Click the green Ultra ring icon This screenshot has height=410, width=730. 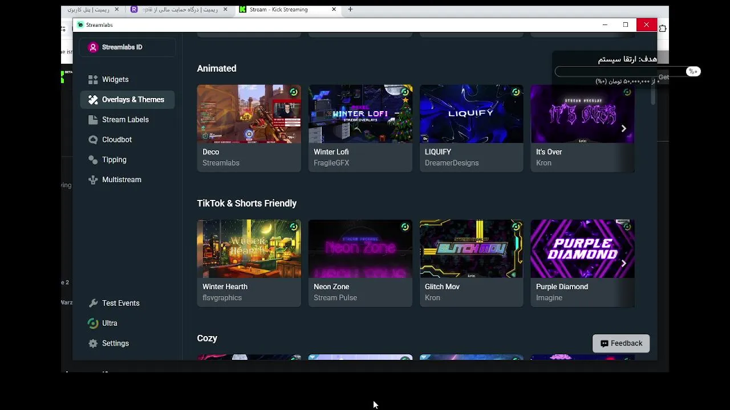coord(93,323)
